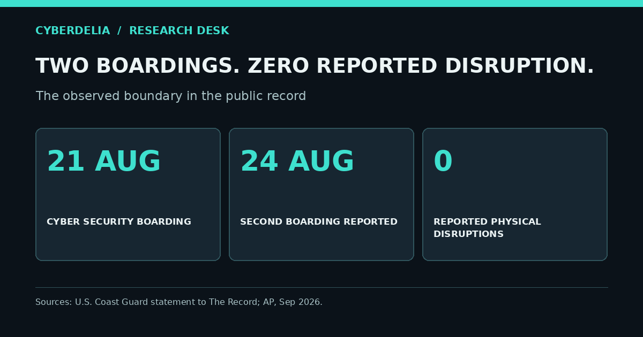Select the headline 'TWO BOARDINGS. ZERO REPORTED DISRUPTION.'
This screenshot has height=337, width=643.
tap(315, 66)
